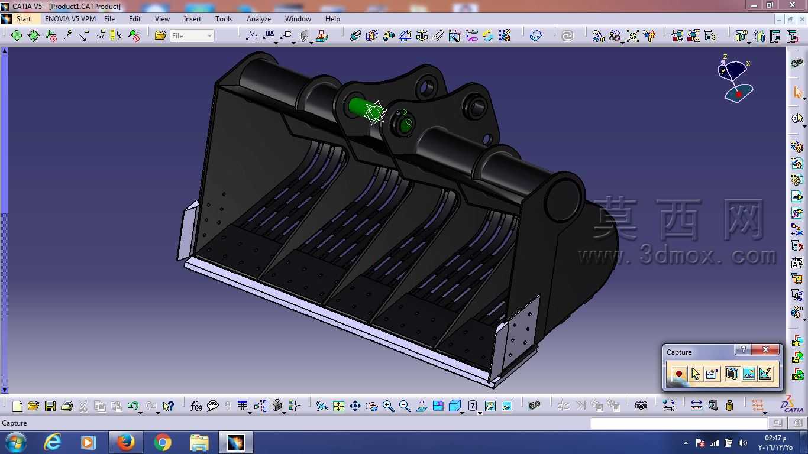
Task: Click the power input field in the status bar
Action: (678, 423)
